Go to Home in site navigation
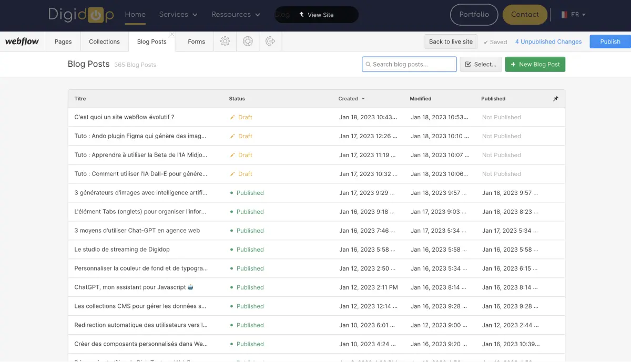 pyautogui.click(x=135, y=15)
